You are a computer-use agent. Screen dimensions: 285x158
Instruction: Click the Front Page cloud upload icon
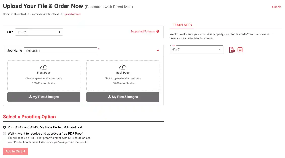coord(44,67)
